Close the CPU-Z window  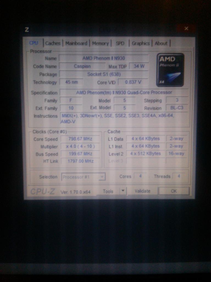(x=186, y=28)
